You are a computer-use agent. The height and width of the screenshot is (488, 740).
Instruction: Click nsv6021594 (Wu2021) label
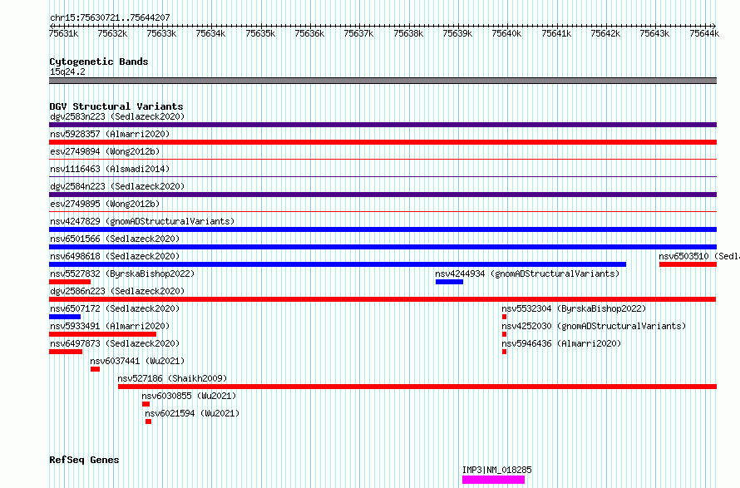(192, 413)
